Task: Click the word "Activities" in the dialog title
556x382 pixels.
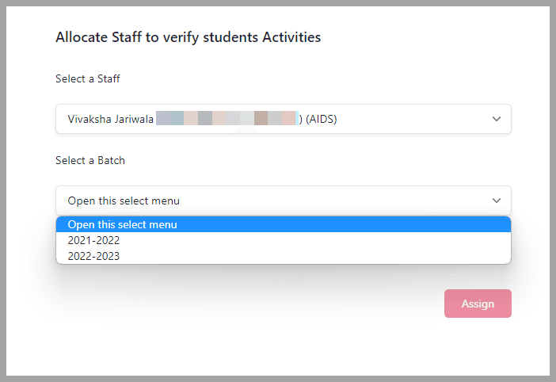Action: click(291, 37)
